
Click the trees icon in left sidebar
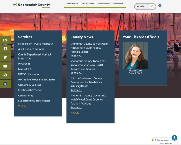tap(5, 40)
